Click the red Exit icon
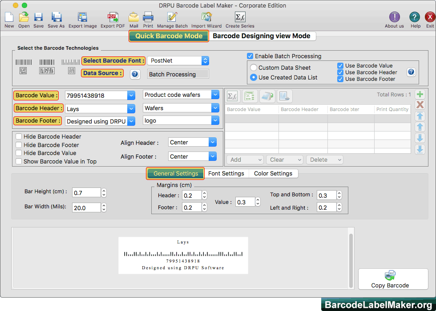This screenshot has height=311, width=436. (430, 17)
